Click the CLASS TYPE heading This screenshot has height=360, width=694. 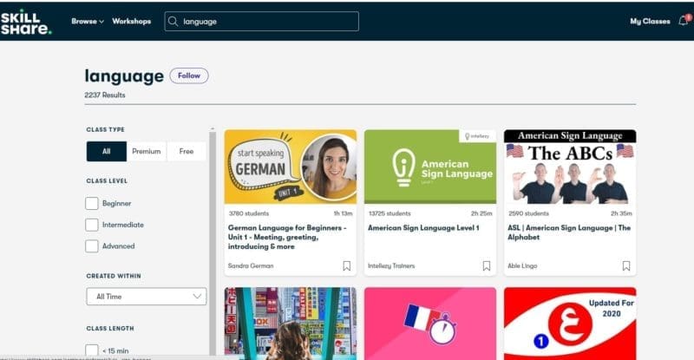105,129
